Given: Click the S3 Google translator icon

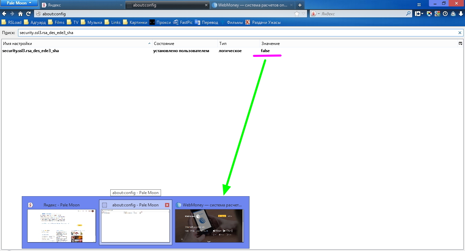Looking at the screenshot, I should (437, 14).
